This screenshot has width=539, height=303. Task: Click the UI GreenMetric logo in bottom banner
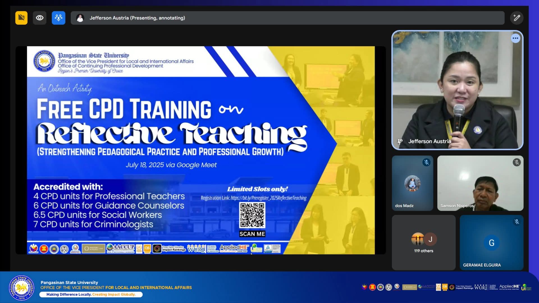coord(526,287)
